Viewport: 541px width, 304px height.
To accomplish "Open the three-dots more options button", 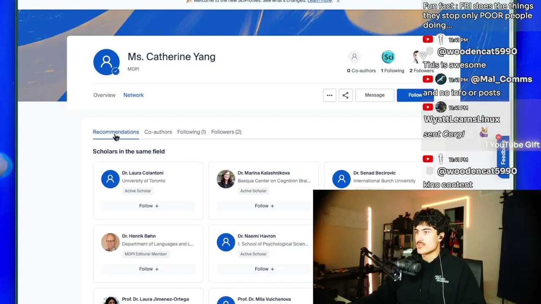I will (x=330, y=95).
